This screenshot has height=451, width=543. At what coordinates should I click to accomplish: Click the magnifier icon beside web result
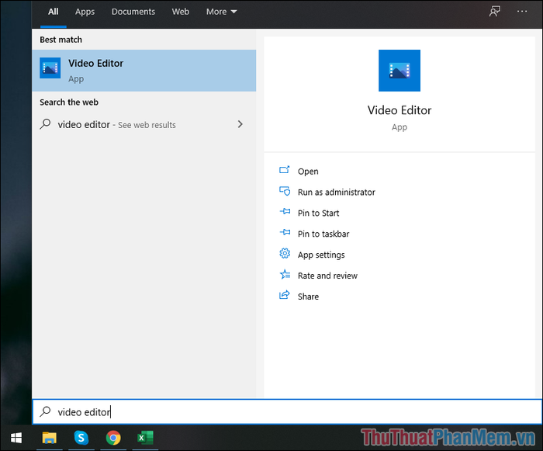tap(45, 124)
